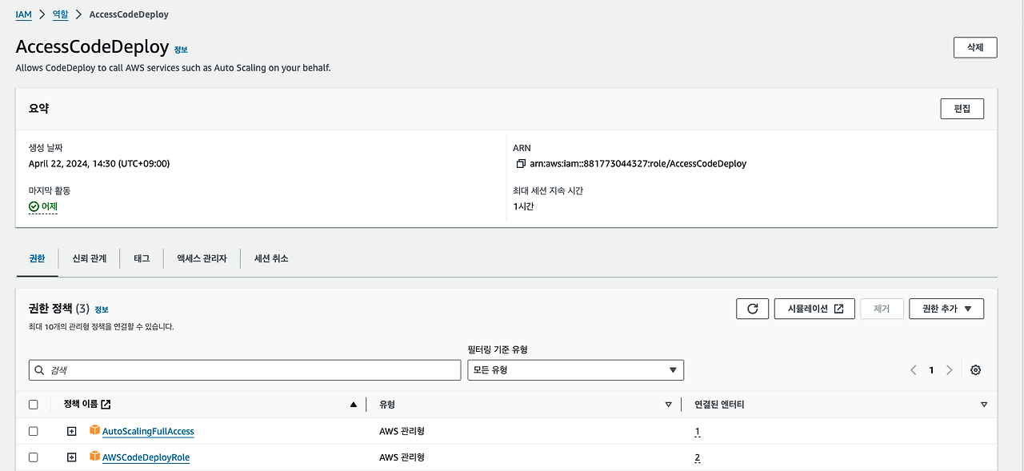
Task: Go to IAM breadcrumb link
Action: click(x=24, y=14)
